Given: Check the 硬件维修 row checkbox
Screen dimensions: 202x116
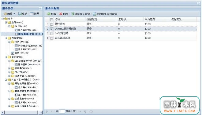Looking at the screenshot, I should click(x=51, y=24).
